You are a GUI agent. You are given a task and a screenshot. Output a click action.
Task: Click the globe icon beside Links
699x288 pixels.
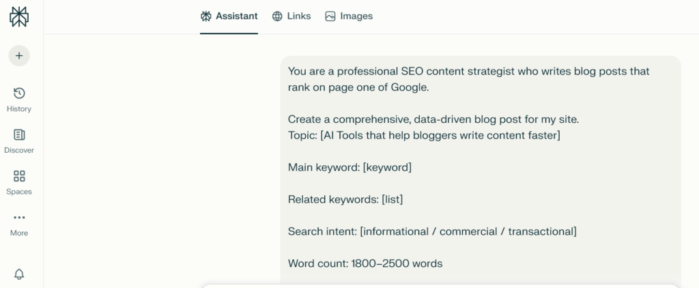tap(277, 16)
